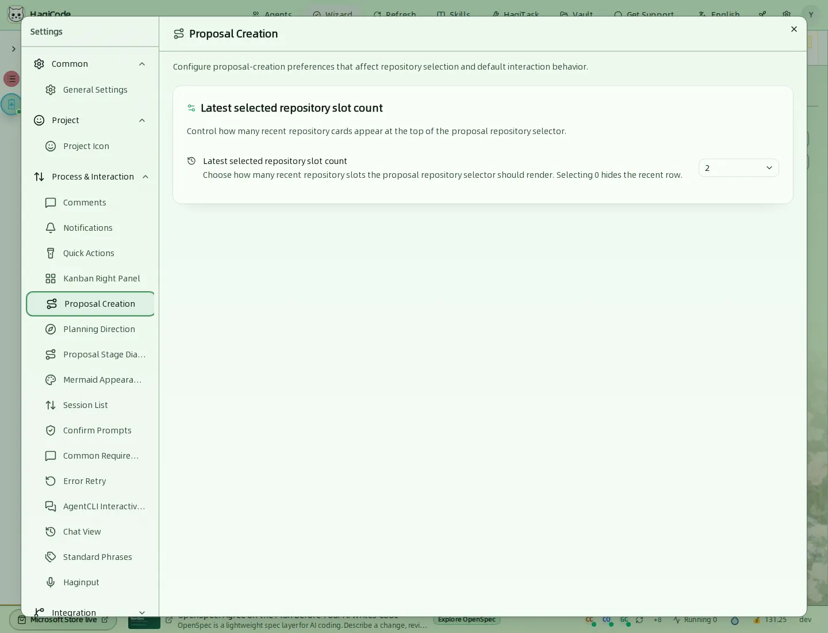Image resolution: width=828 pixels, height=633 pixels.
Task: Open Comments settings via its speech-bubble icon
Action: point(51,203)
